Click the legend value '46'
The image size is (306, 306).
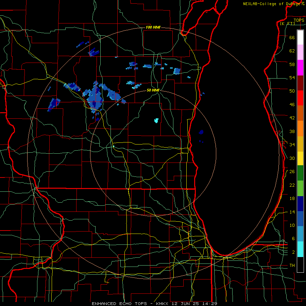(x=292, y=105)
